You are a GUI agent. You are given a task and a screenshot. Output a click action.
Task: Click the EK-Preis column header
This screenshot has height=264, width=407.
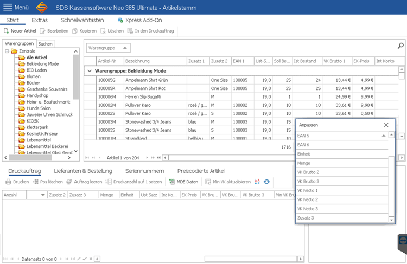coord(364,61)
